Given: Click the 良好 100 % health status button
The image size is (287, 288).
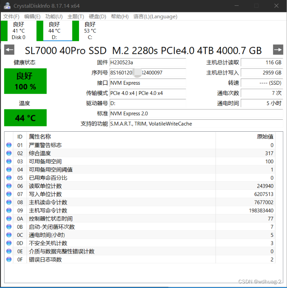Looking at the screenshot, I should [25, 81].
